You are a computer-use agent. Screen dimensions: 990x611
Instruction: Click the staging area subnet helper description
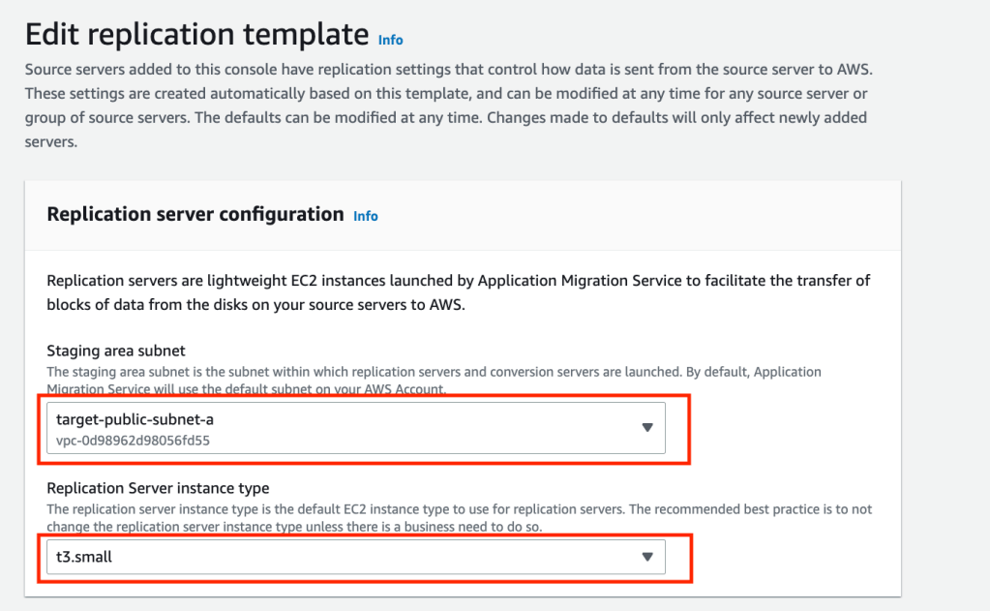[x=434, y=372]
